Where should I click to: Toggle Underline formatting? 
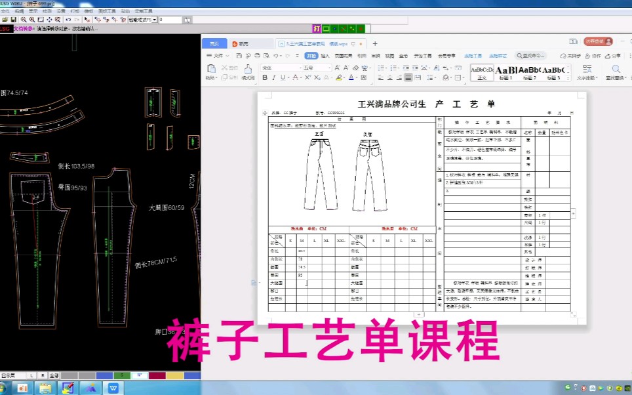[x=283, y=77]
